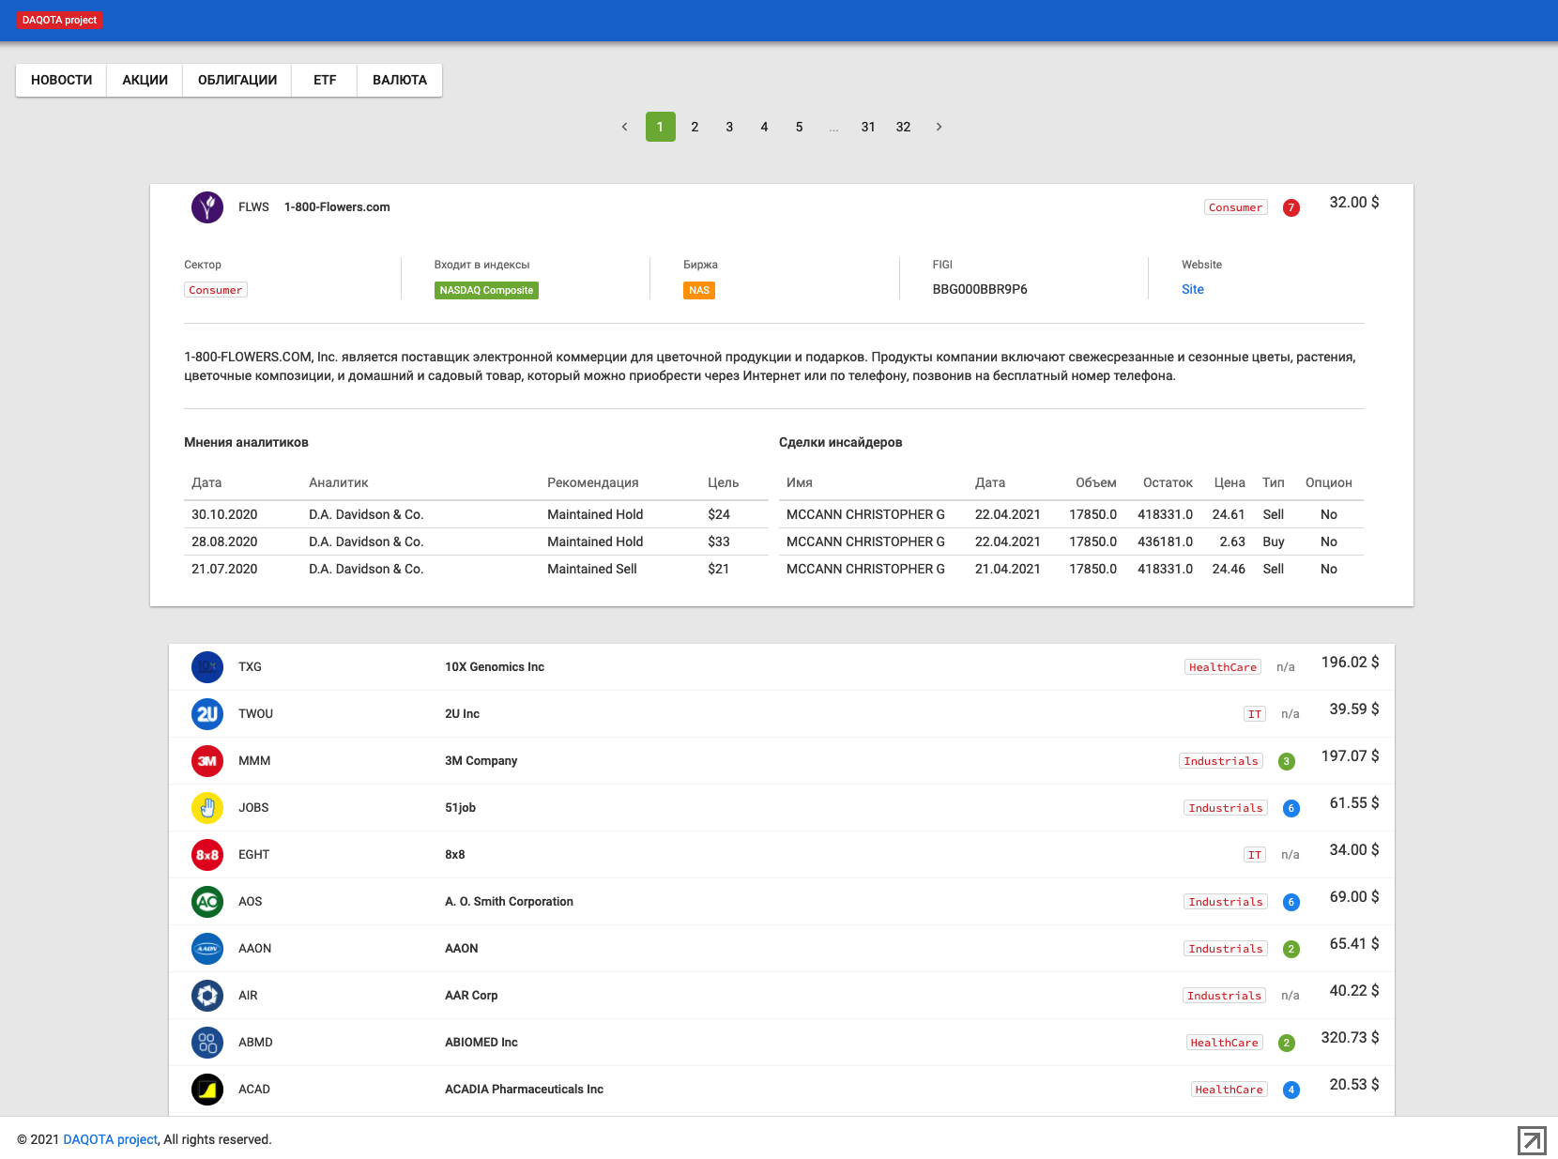Jump to last page 32
Screen dimensions: 1558x1159
click(903, 127)
